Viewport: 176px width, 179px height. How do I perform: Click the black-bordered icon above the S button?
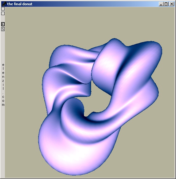(3, 24)
